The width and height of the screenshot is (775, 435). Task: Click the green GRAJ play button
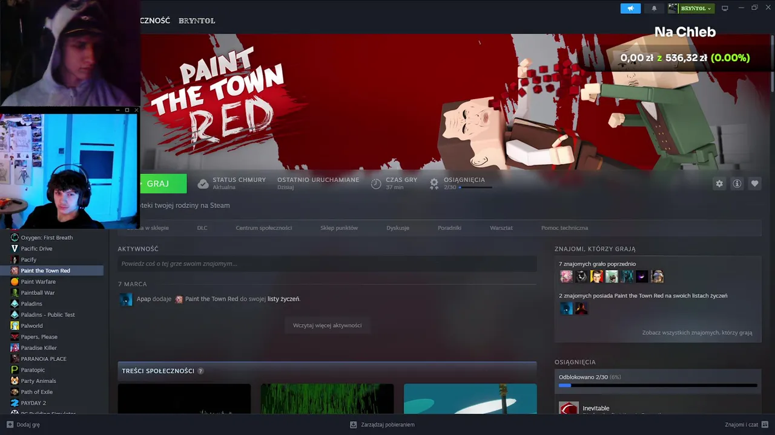pos(163,184)
